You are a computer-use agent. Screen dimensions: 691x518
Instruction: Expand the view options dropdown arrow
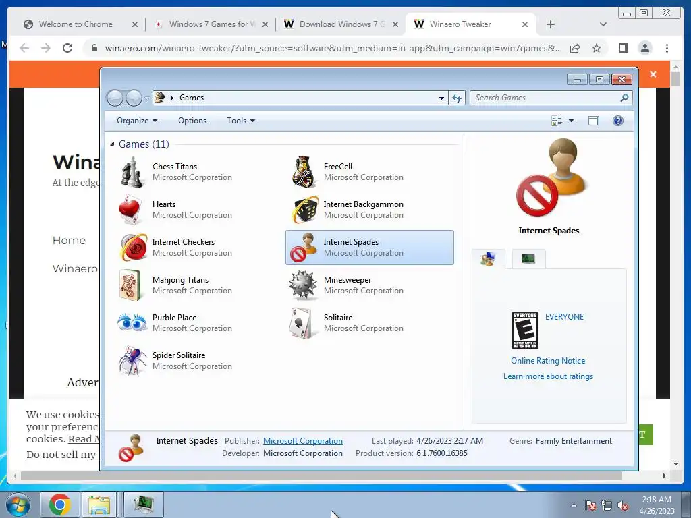tap(571, 121)
